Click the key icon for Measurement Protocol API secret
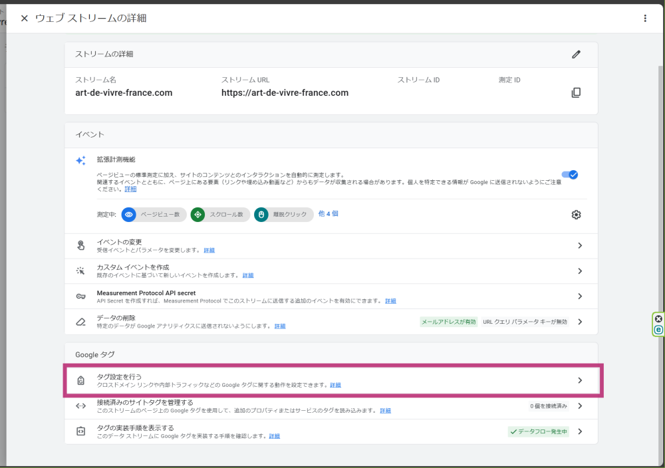This screenshot has width=665, height=468. [80, 296]
